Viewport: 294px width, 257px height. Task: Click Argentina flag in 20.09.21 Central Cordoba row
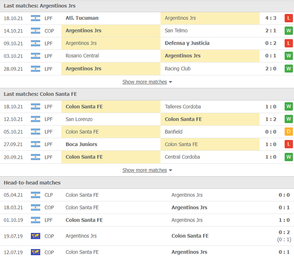pos(35,157)
